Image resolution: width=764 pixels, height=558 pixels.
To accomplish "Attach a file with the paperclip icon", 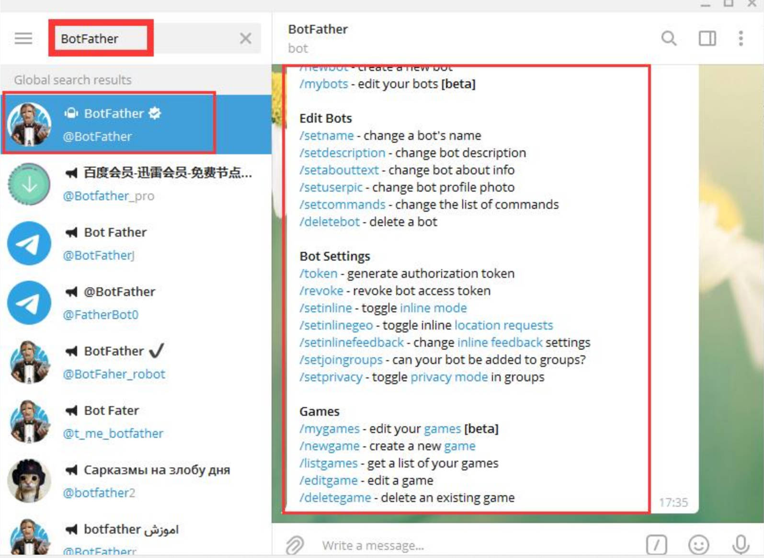I will pyautogui.click(x=295, y=545).
